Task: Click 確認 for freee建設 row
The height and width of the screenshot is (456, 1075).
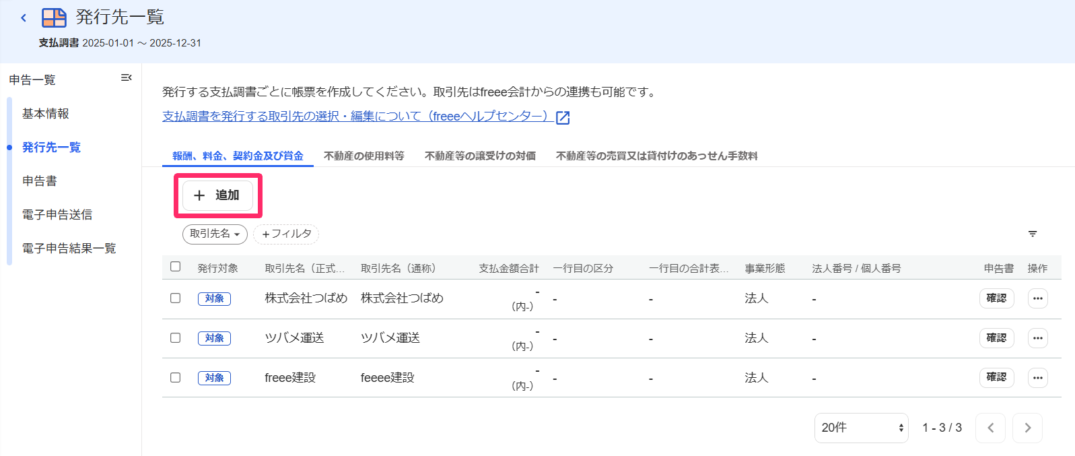Action: (996, 378)
